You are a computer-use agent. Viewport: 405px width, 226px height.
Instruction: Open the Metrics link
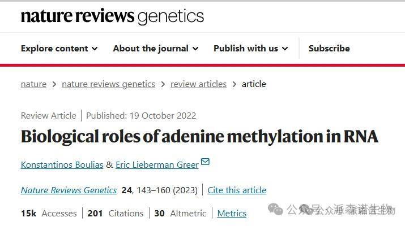[x=232, y=214]
